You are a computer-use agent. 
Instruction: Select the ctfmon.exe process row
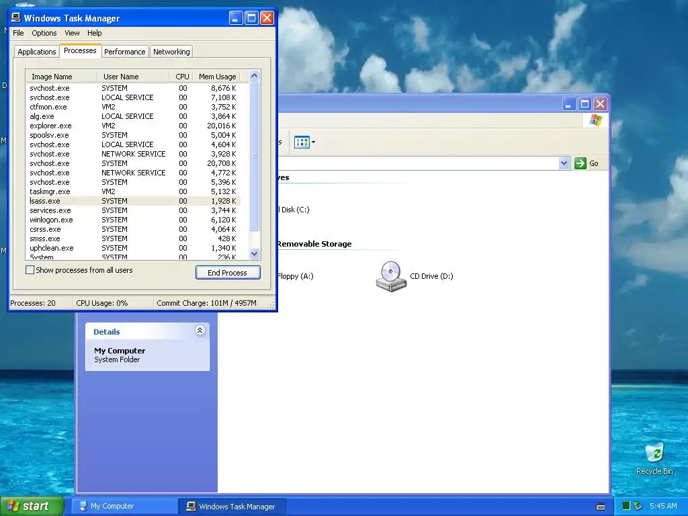click(x=133, y=107)
